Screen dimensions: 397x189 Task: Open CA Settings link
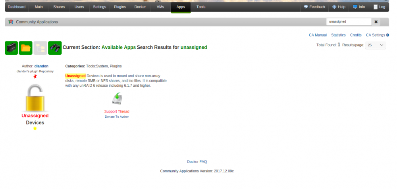point(376,35)
